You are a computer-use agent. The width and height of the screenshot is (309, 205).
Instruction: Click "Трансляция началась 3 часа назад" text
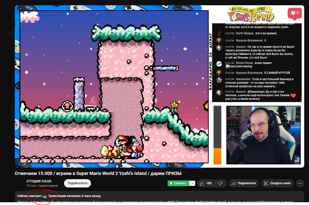[75, 196]
